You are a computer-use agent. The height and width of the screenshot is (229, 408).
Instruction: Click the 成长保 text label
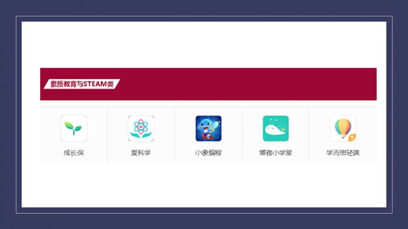[x=73, y=153]
